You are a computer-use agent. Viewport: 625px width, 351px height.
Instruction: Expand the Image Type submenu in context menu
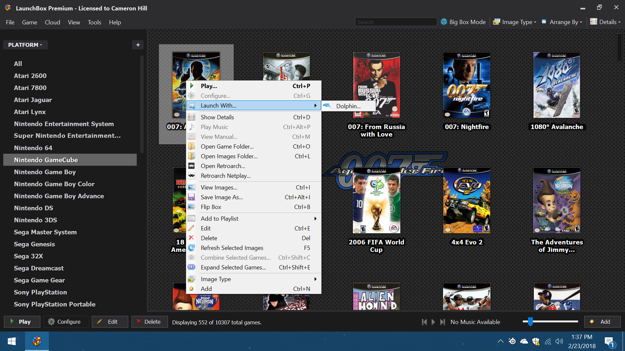point(315,279)
